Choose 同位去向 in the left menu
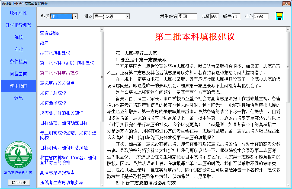The image size is (292, 189). click(18, 74)
